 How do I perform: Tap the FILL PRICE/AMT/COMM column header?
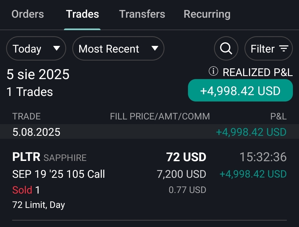click(x=160, y=116)
